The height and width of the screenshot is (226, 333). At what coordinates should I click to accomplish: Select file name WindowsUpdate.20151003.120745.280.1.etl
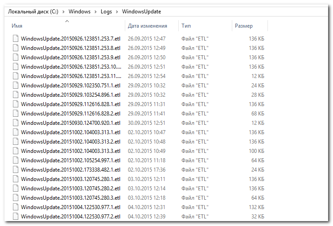pyautogui.click(x=70, y=179)
